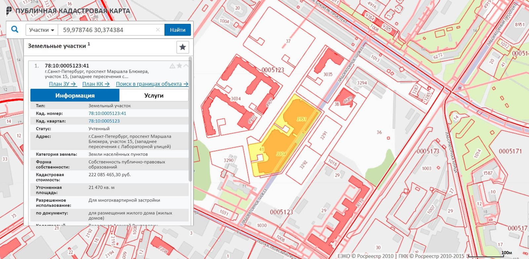Click the Rosreestr logo icon
The image size is (529, 259).
(x=9, y=11)
